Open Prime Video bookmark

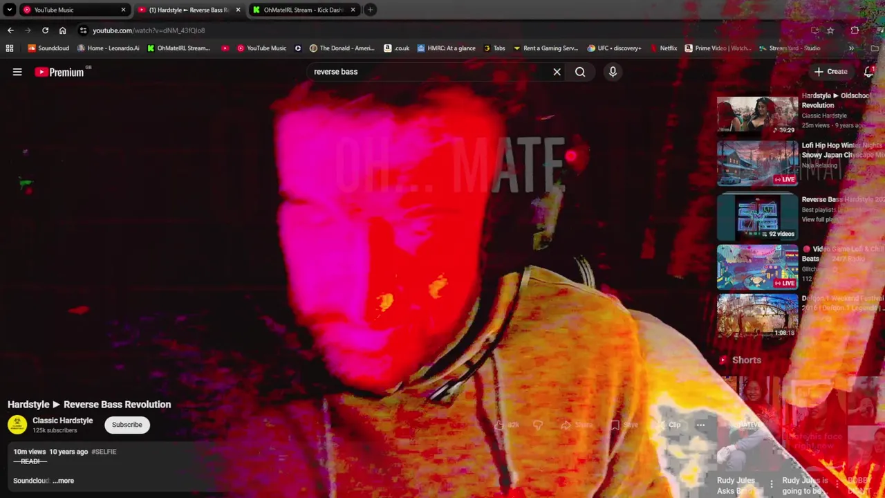718,48
